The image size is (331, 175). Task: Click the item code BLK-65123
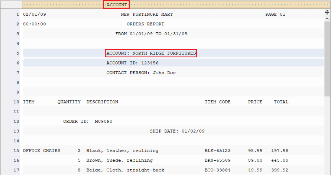click(217, 151)
